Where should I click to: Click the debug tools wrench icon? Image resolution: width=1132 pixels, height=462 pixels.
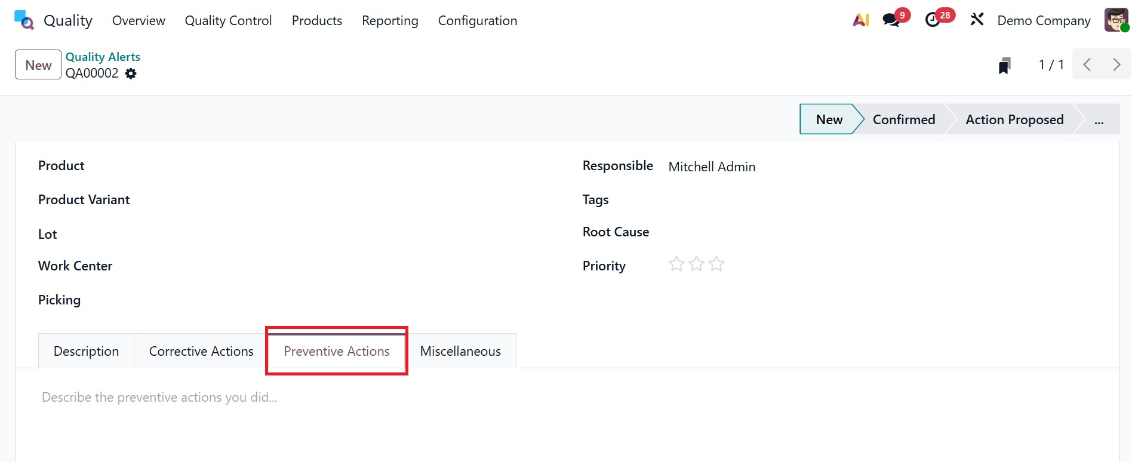[x=977, y=20]
